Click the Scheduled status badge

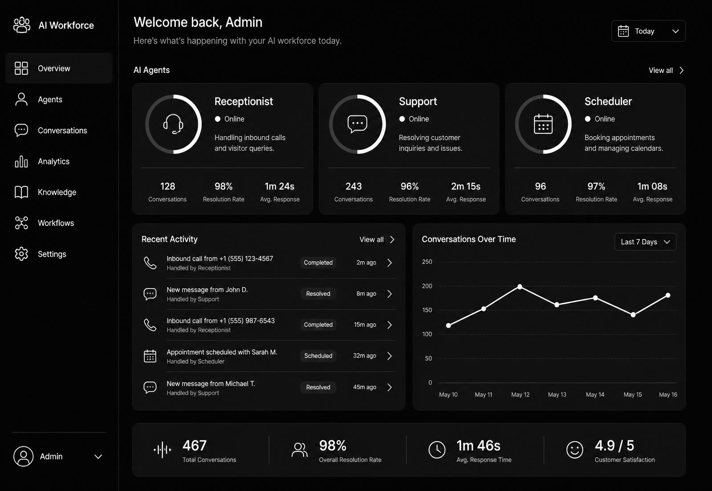coord(318,356)
